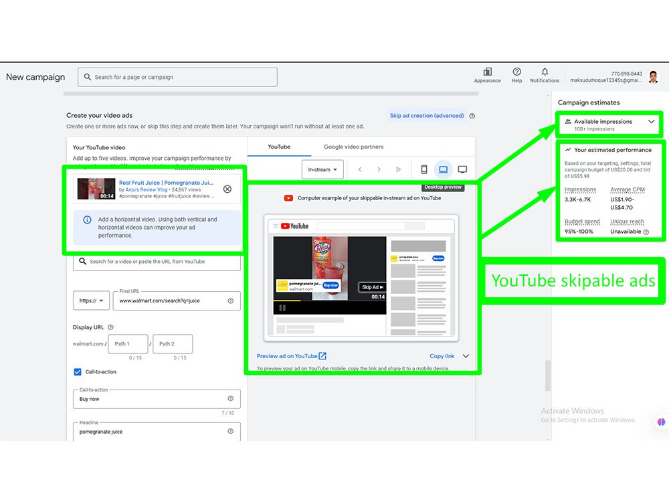The width and height of the screenshot is (669, 502).
Task: Click the Average CPM label
Action: [x=628, y=189]
